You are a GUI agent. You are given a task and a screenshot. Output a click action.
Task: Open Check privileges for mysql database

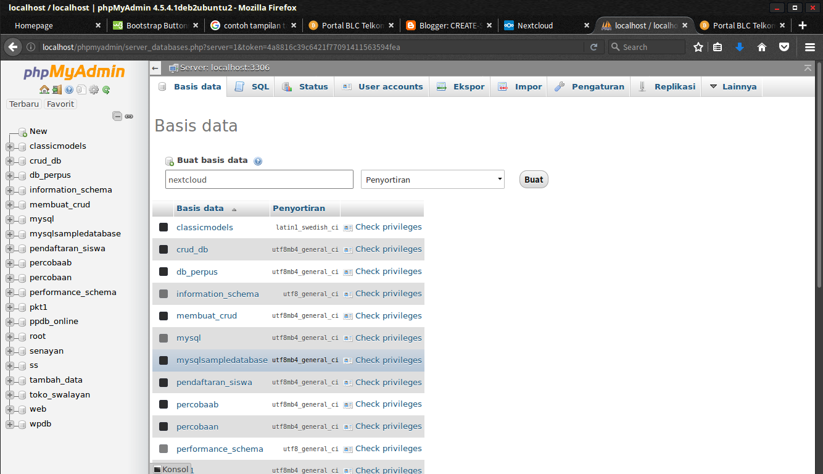click(388, 338)
